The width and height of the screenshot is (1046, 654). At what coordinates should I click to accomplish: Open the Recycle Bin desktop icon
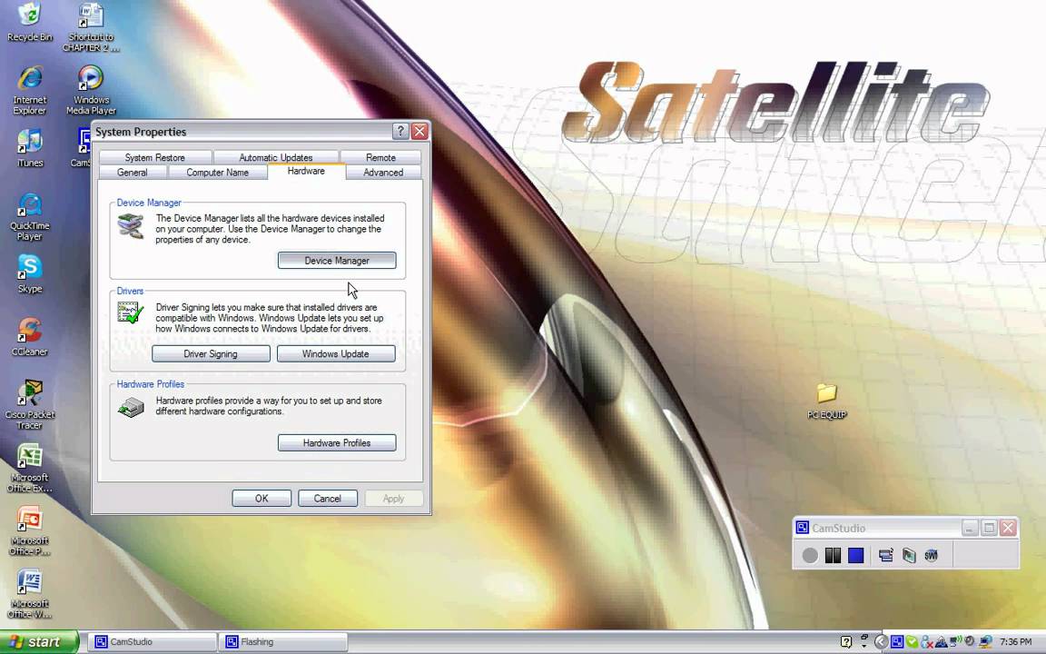pos(29,22)
